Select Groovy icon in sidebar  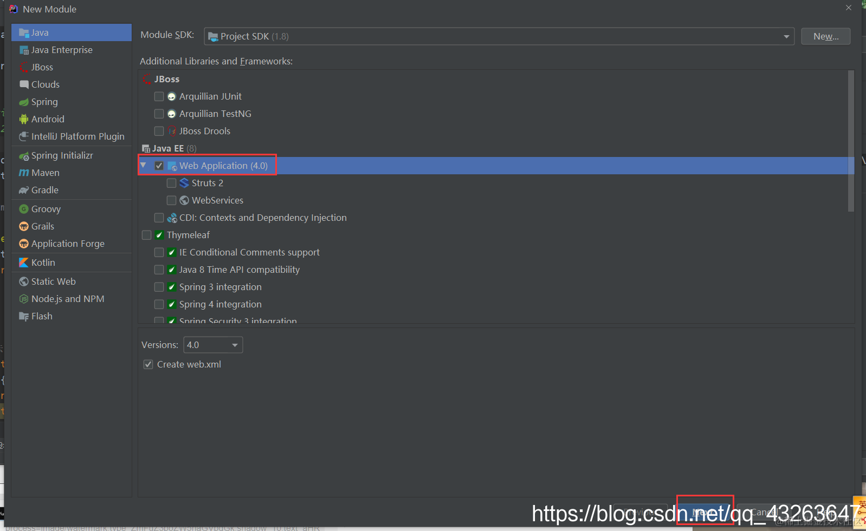click(x=24, y=209)
